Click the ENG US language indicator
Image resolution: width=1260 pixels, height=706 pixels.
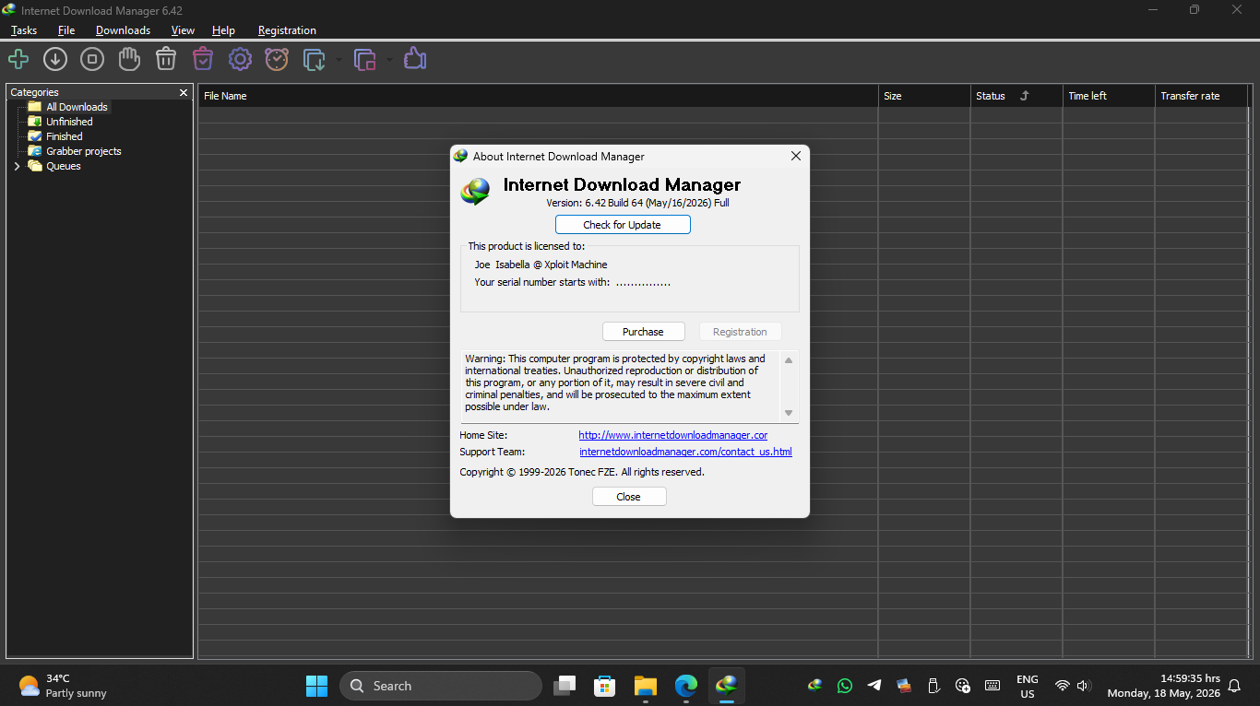pos(1028,687)
